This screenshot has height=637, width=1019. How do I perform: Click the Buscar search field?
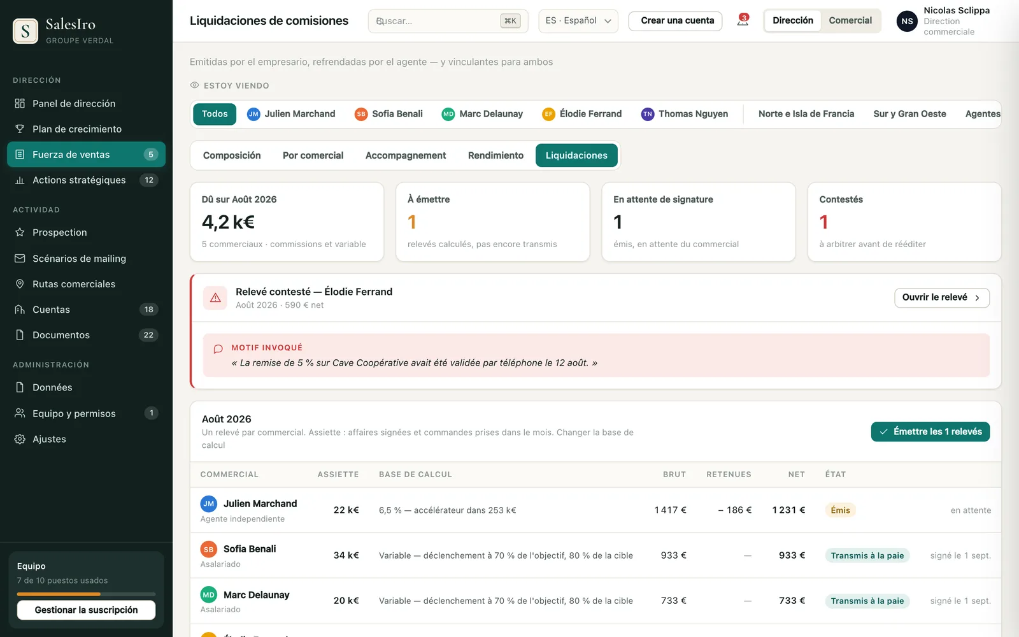pyautogui.click(x=448, y=21)
